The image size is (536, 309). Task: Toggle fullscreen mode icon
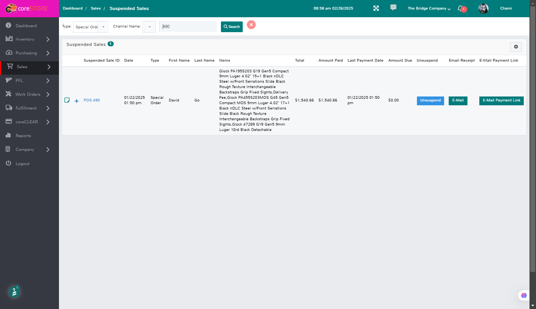pos(376,8)
